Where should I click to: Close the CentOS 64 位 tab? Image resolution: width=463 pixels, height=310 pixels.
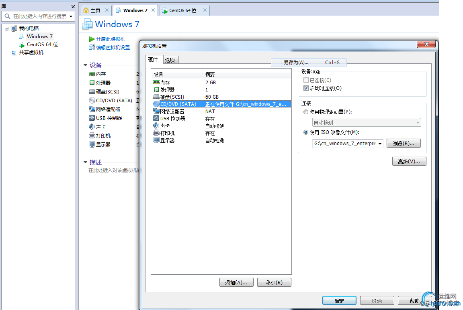click(x=205, y=10)
